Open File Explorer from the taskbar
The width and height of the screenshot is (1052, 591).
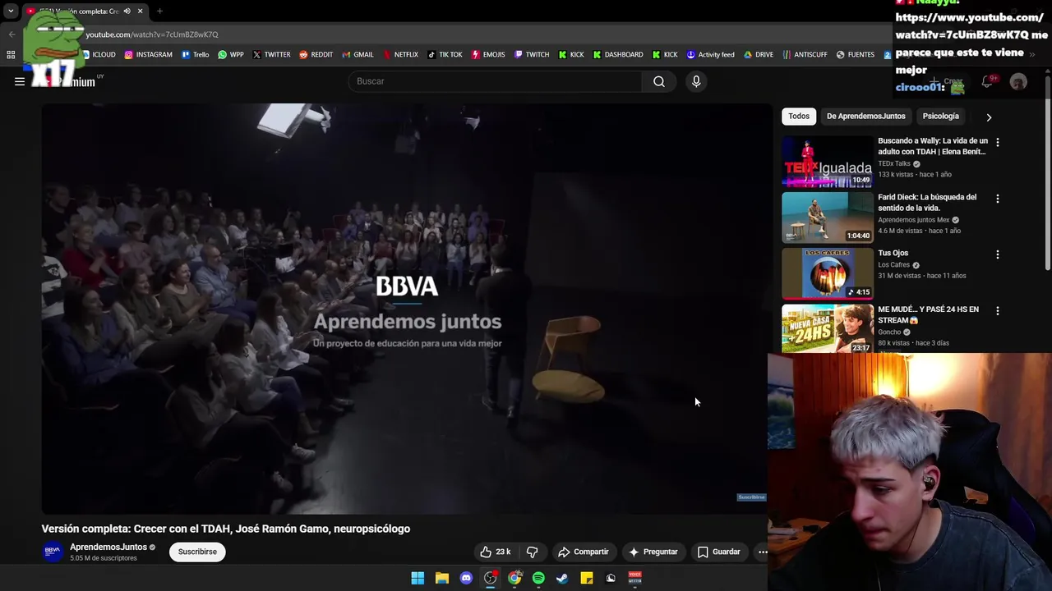tap(442, 578)
